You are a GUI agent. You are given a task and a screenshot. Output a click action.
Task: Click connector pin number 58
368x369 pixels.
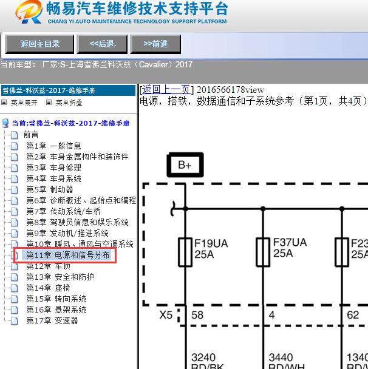tap(197, 315)
